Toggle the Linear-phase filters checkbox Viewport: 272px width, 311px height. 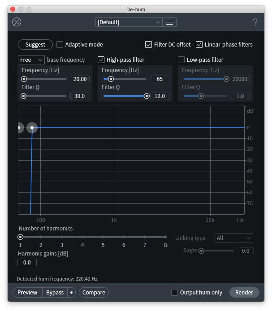199,45
